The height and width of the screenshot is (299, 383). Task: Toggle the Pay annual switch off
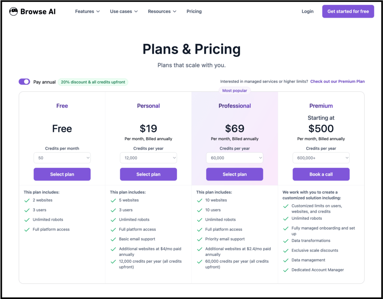[24, 81]
